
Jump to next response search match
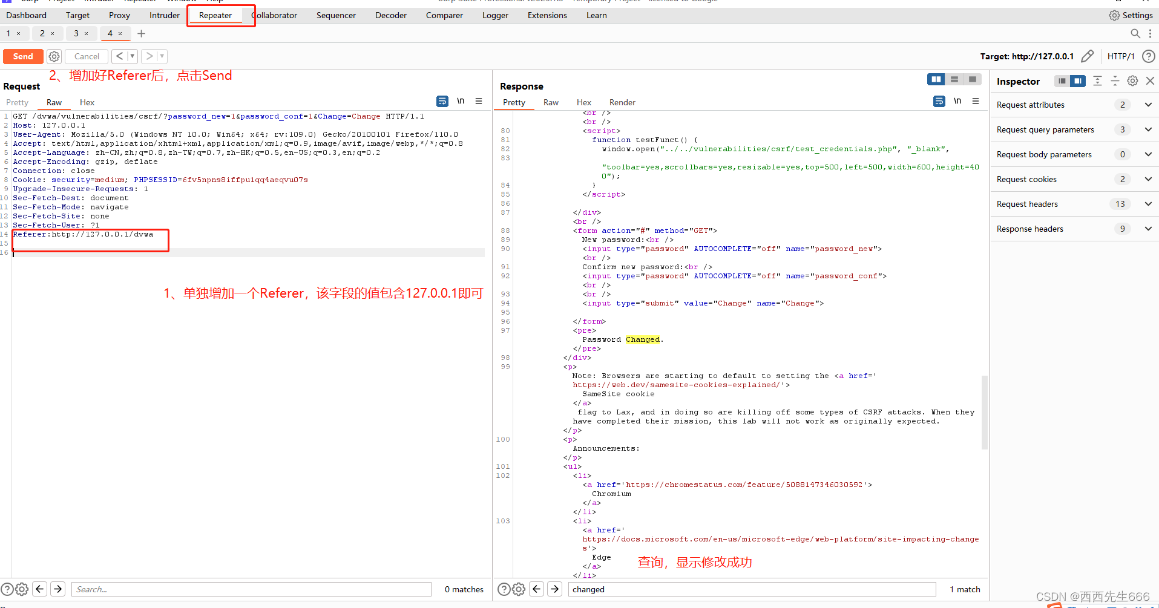click(x=555, y=589)
